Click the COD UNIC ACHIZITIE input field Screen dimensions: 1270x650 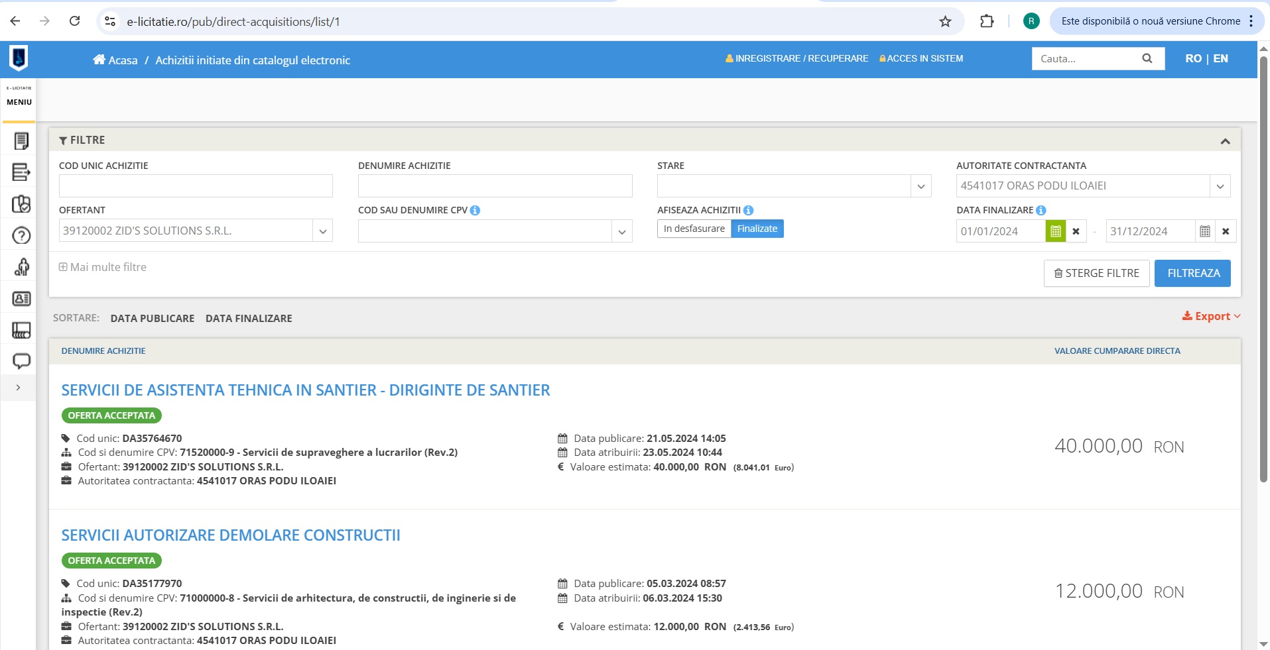click(x=196, y=186)
